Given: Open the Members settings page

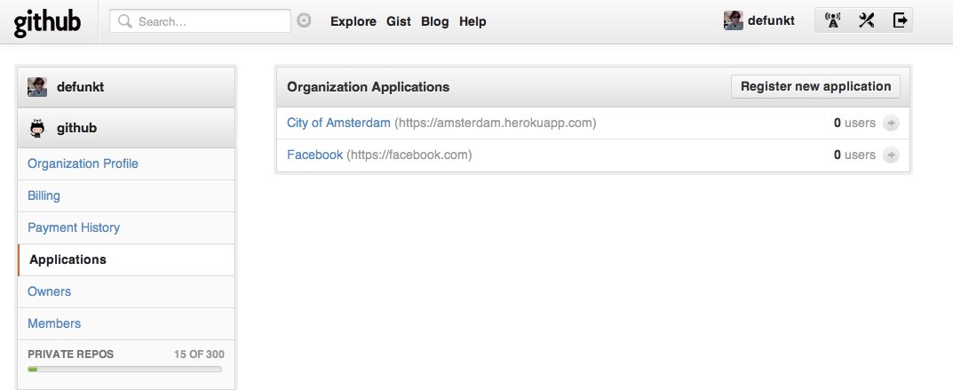Looking at the screenshot, I should 54,323.
